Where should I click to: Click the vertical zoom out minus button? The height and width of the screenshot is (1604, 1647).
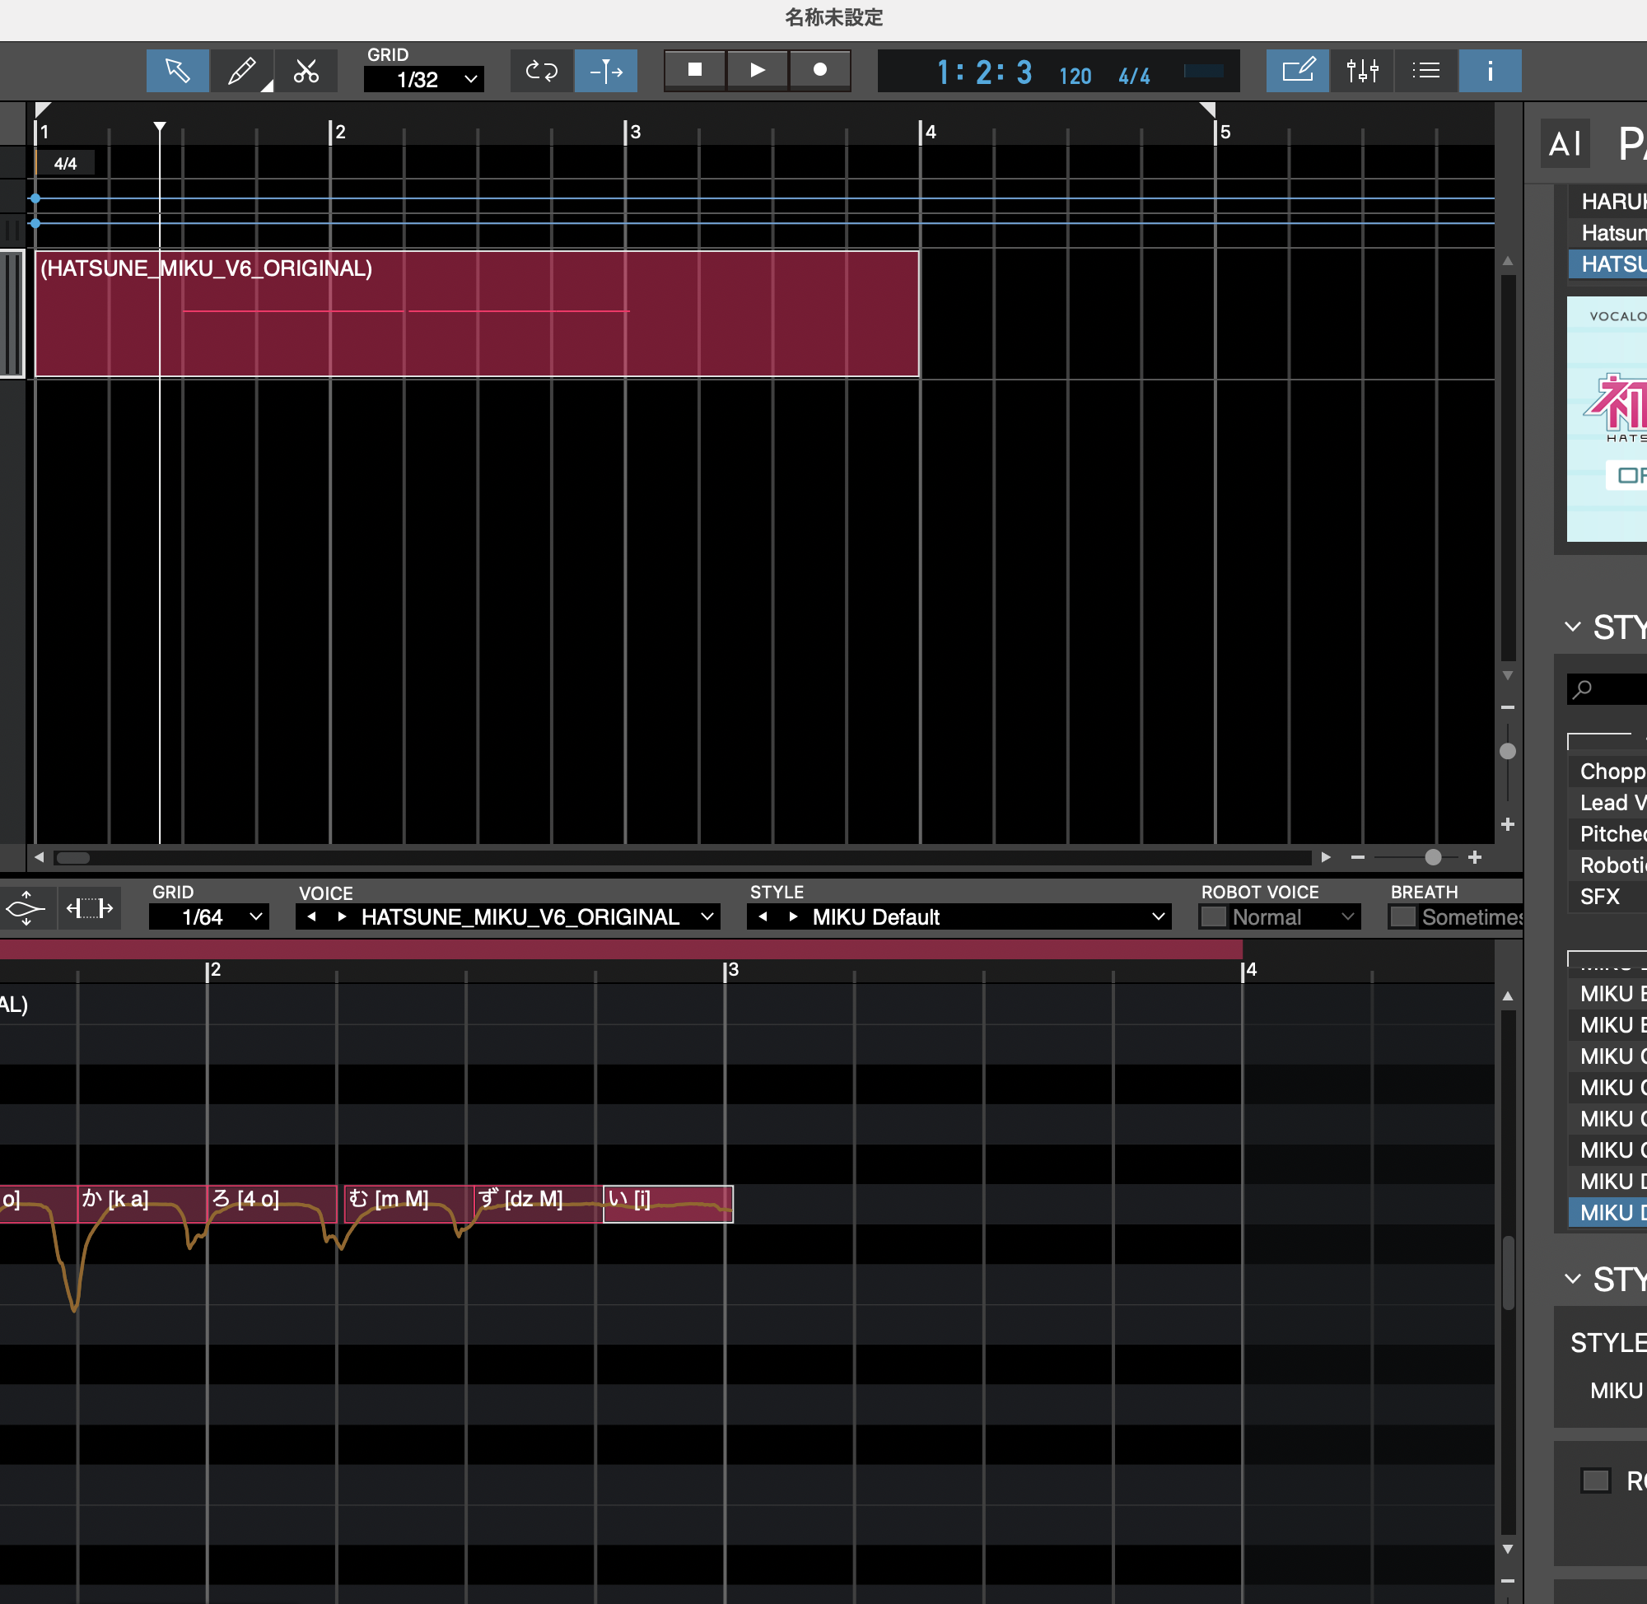(1508, 707)
